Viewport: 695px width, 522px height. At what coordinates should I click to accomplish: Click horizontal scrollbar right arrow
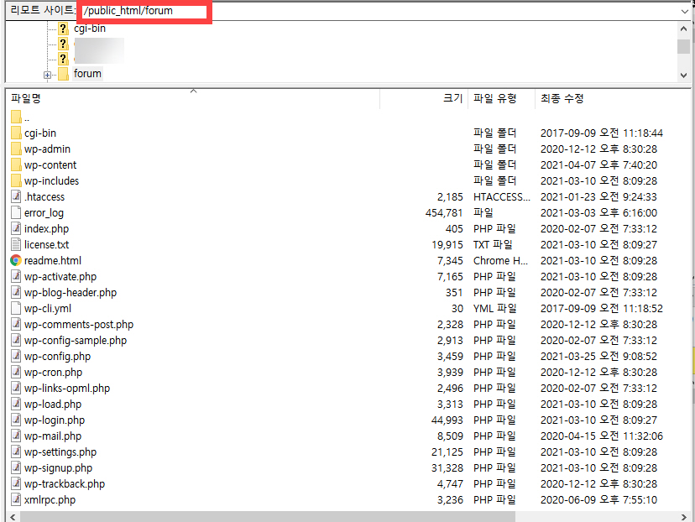coord(683,517)
